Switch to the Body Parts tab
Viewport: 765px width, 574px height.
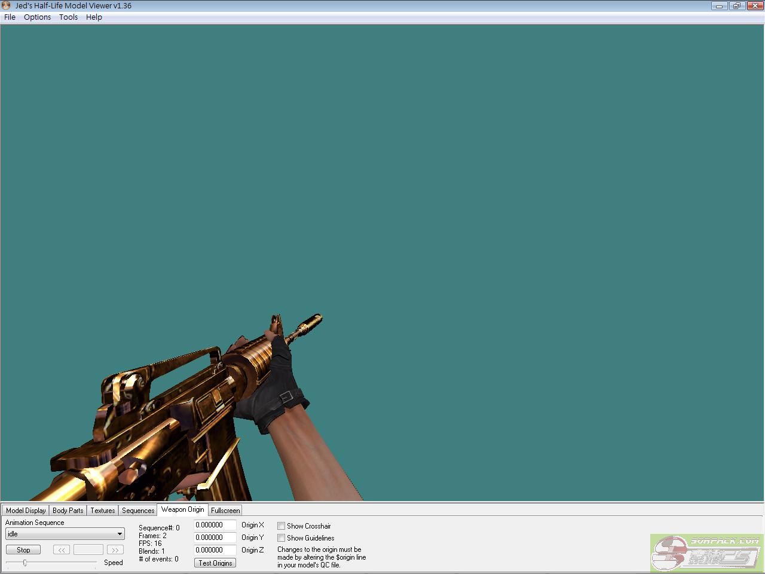click(68, 511)
